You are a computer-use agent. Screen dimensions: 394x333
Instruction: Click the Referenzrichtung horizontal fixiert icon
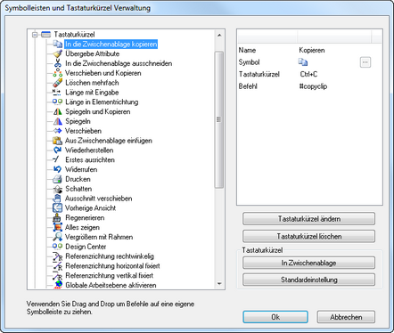click(57, 265)
